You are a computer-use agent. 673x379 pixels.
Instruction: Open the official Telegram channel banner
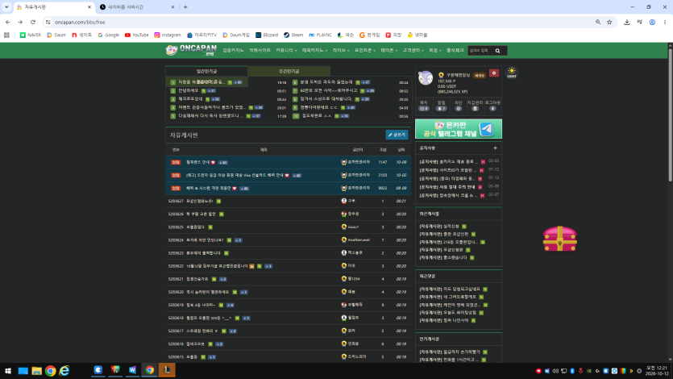[459, 129]
